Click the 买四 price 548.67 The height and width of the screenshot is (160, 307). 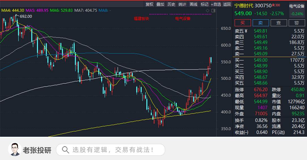click(261, 77)
